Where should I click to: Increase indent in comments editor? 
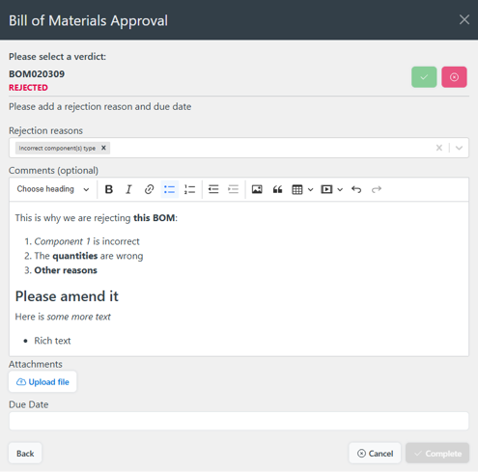233,189
